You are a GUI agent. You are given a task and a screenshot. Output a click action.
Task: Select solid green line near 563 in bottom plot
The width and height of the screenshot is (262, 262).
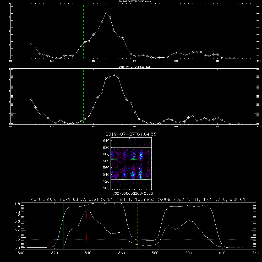126,226
